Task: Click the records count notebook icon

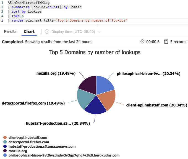Action: point(166,42)
